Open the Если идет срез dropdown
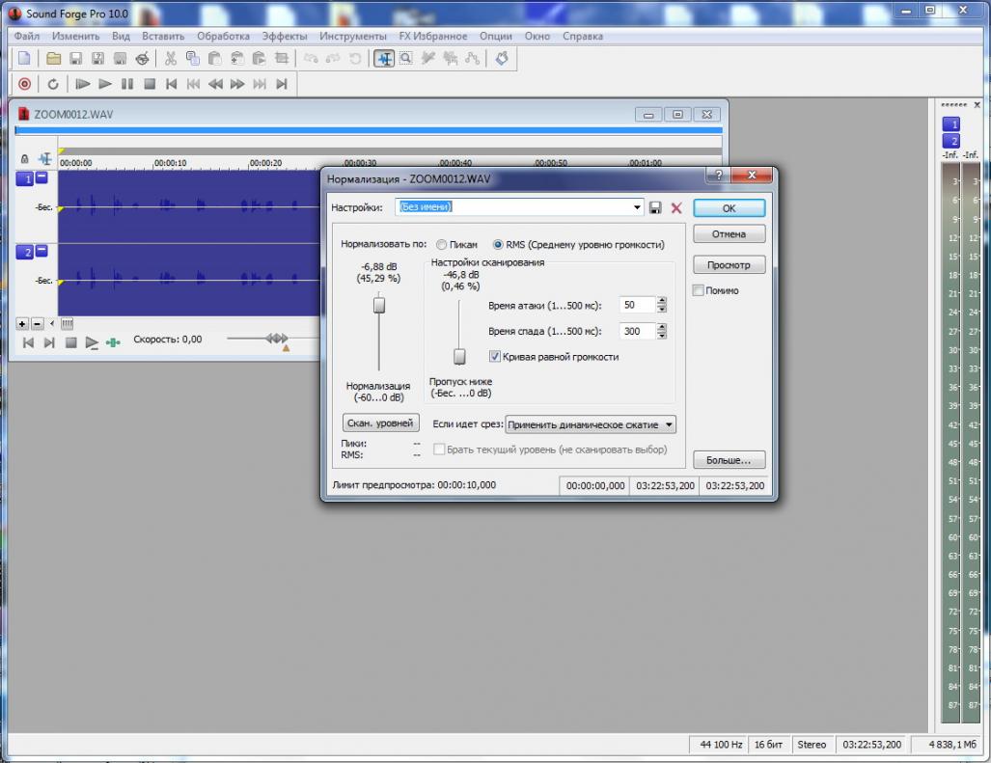The height and width of the screenshot is (763, 991). tap(591, 424)
